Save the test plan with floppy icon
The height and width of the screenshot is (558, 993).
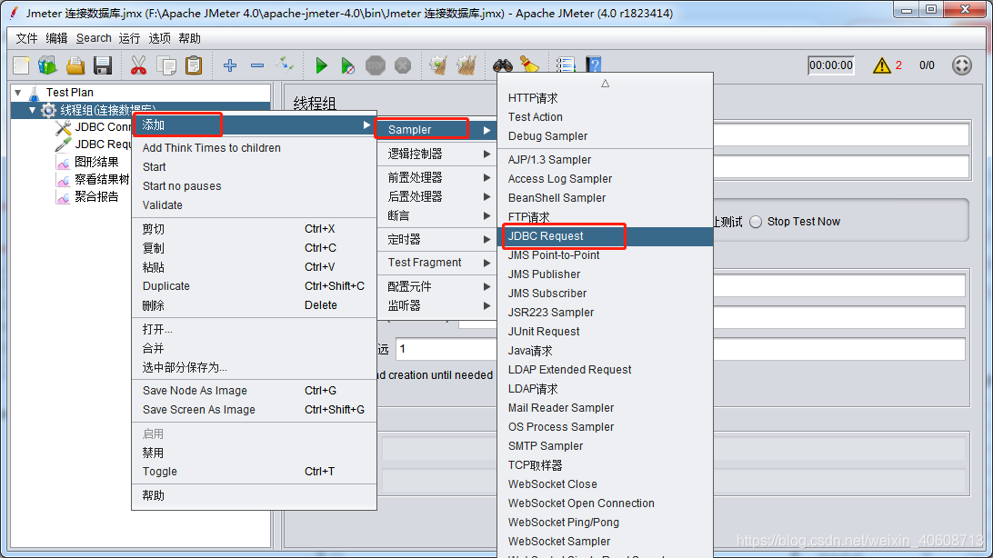tap(103, 65)
